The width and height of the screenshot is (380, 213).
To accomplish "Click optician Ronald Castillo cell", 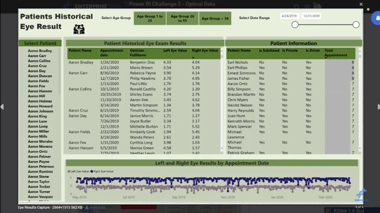I will tap(143, 89).
